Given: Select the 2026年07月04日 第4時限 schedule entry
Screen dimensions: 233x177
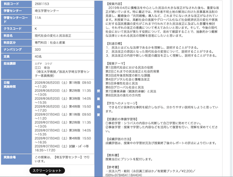Looking at the screenshot, I should pyautogui.click(x=63, y=141).
